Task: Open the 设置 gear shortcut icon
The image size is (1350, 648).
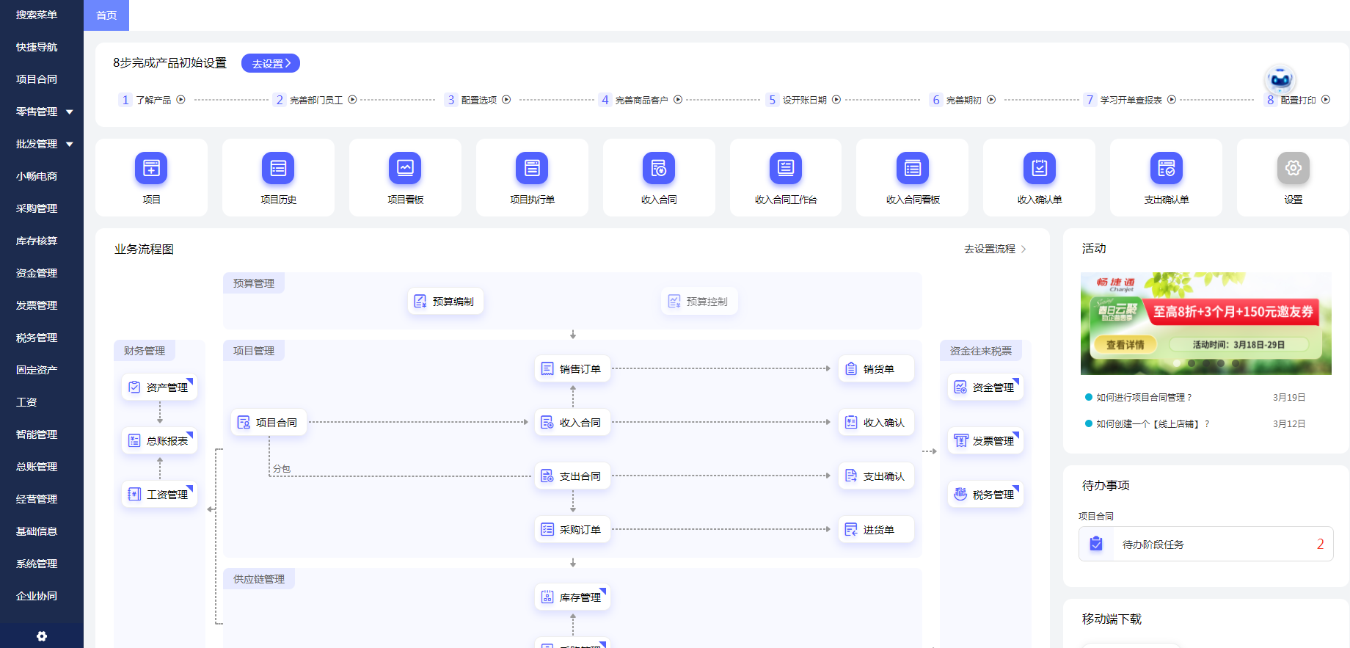Action: click(1294, 168)
